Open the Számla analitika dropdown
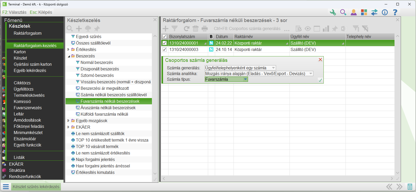 coord(311,73)
